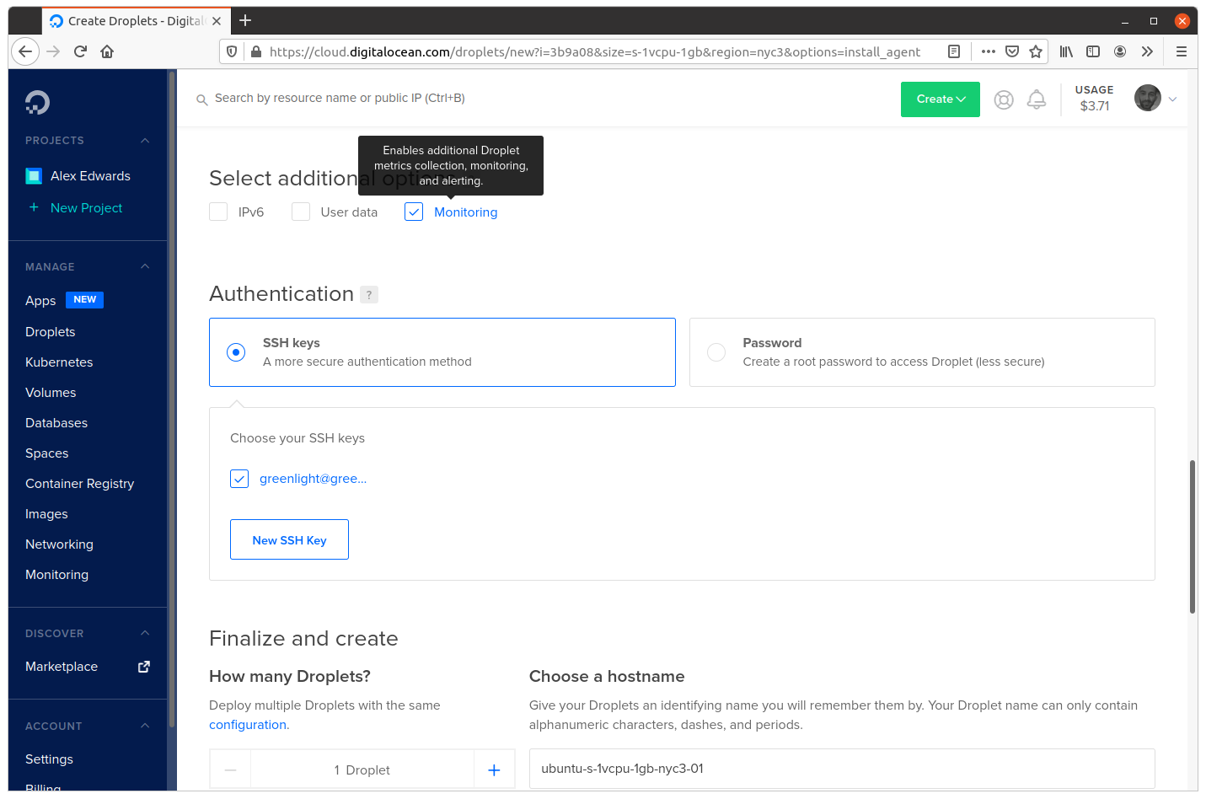1206x799 pixels.
Task: Click the New SSH Key button
Action: [289, 539]
